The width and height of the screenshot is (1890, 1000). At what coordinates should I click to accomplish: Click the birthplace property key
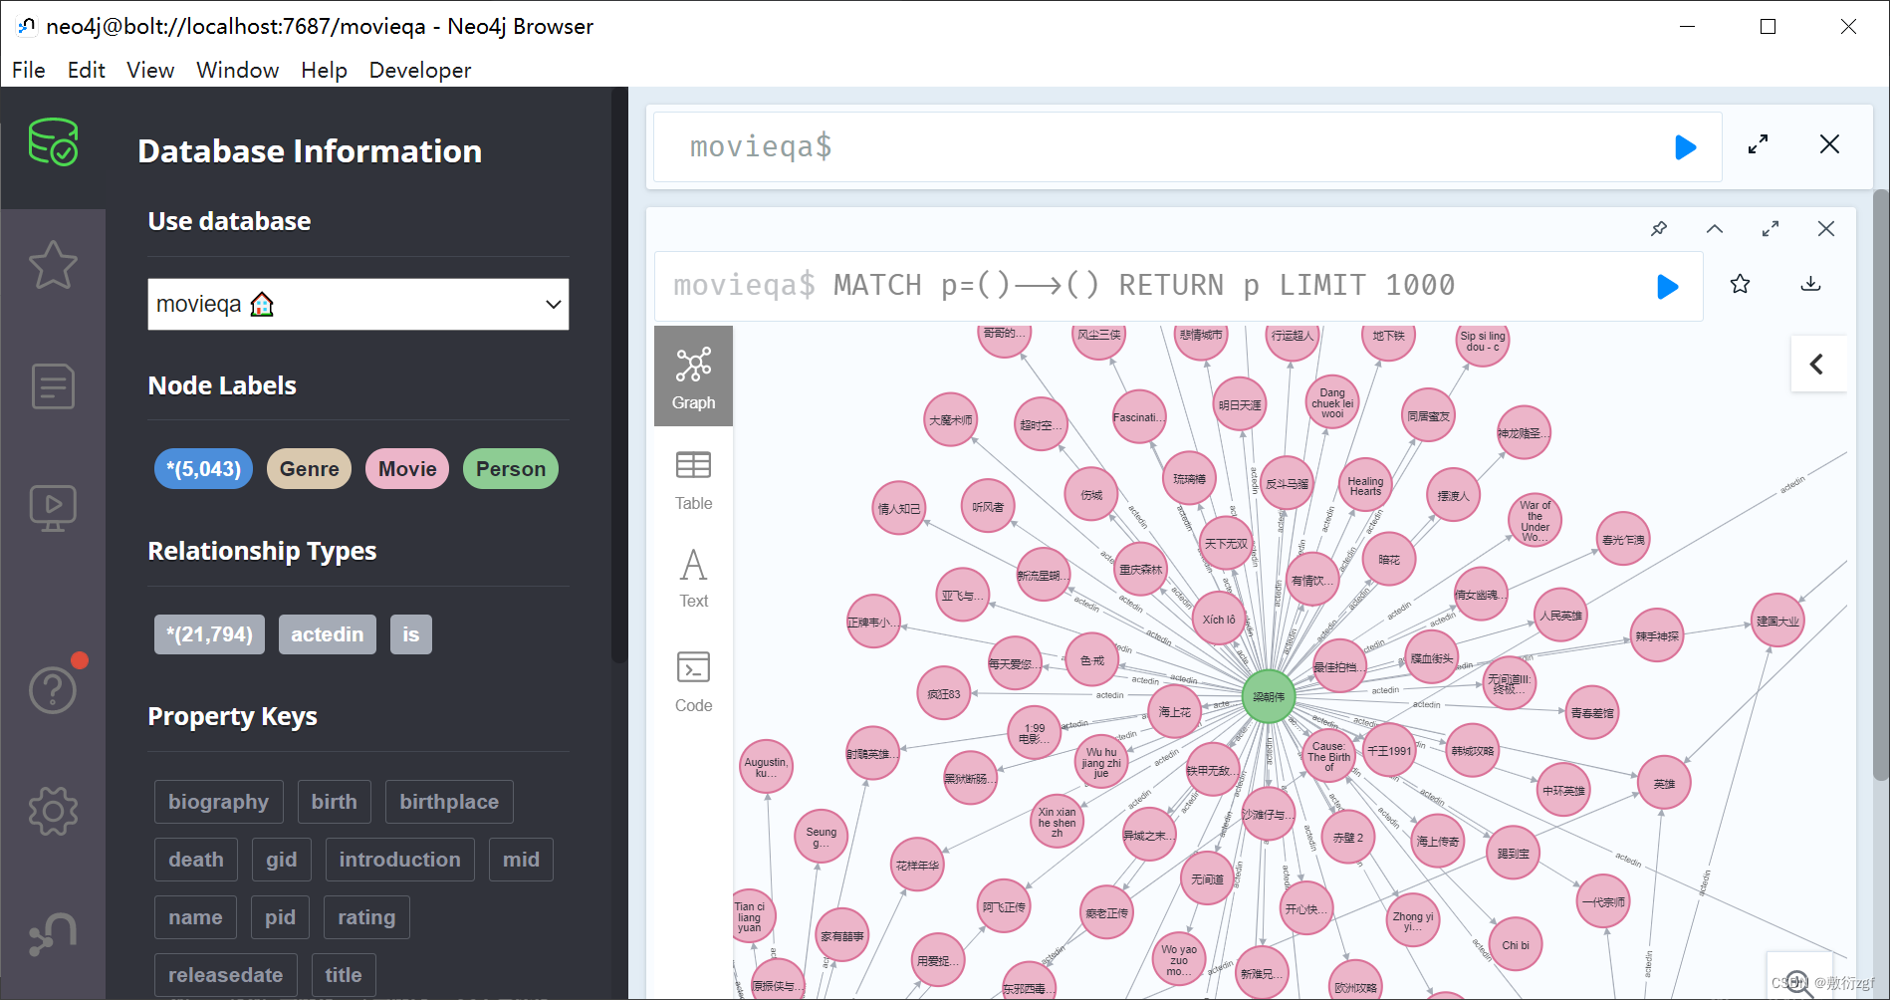click(449, 802)
